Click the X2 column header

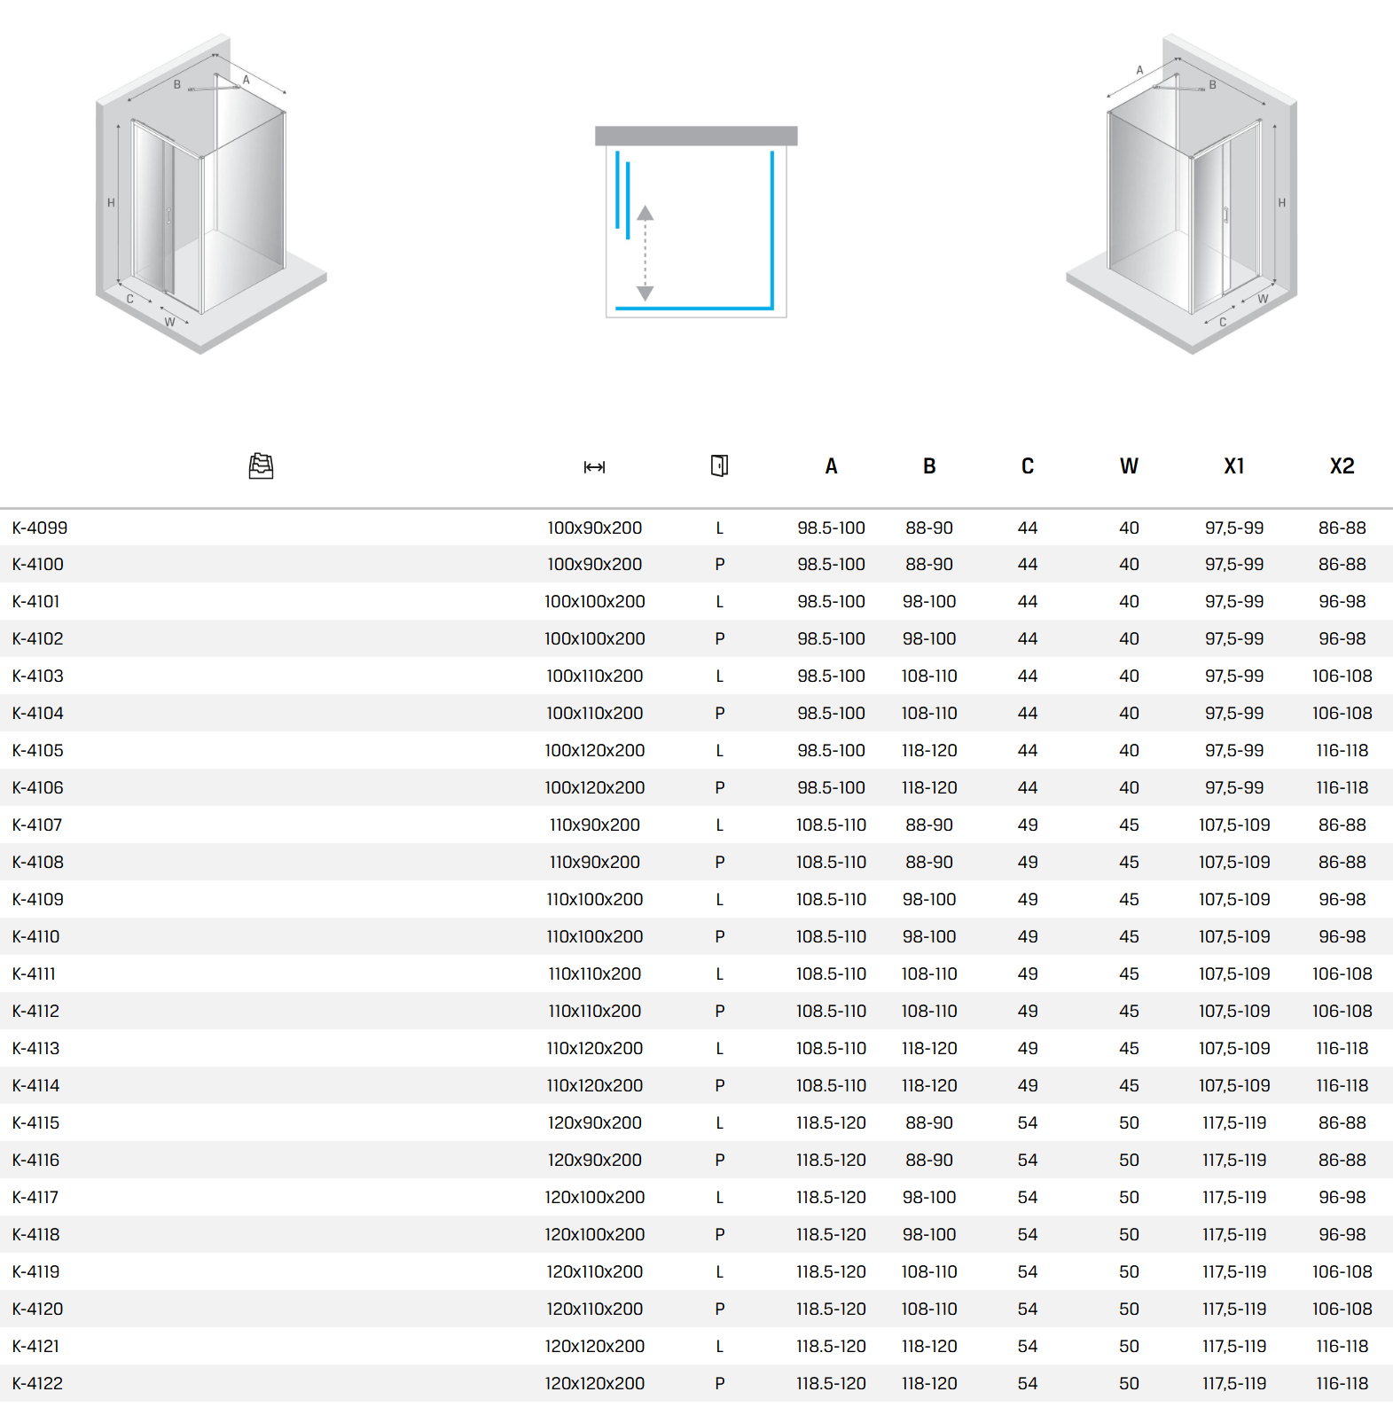(x=1342, y=466)
